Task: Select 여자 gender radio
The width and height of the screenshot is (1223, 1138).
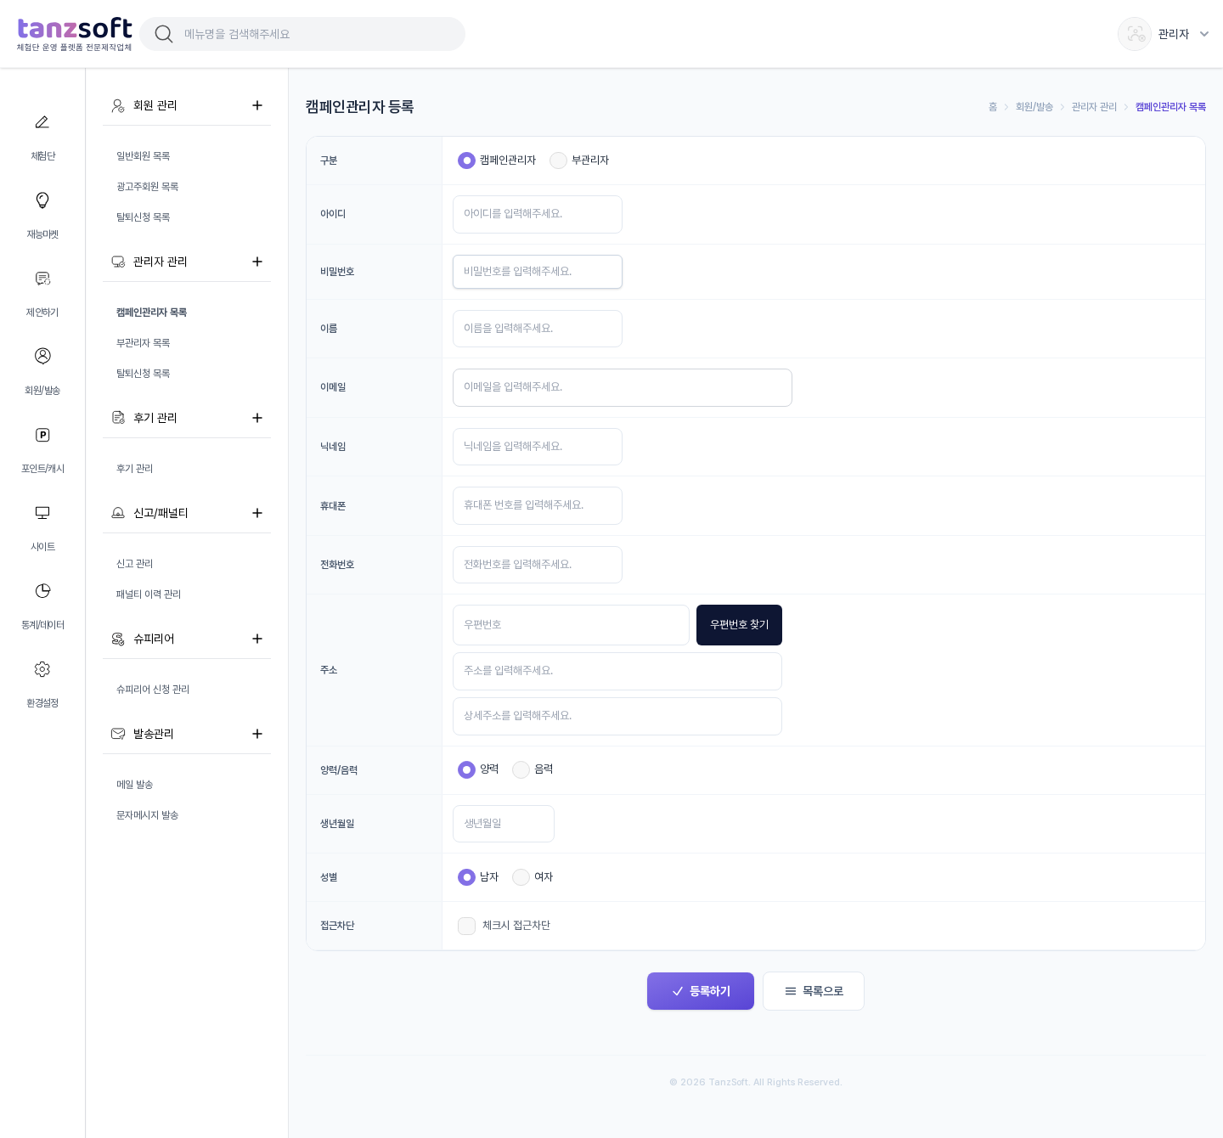Action: [x=521, y=877]
